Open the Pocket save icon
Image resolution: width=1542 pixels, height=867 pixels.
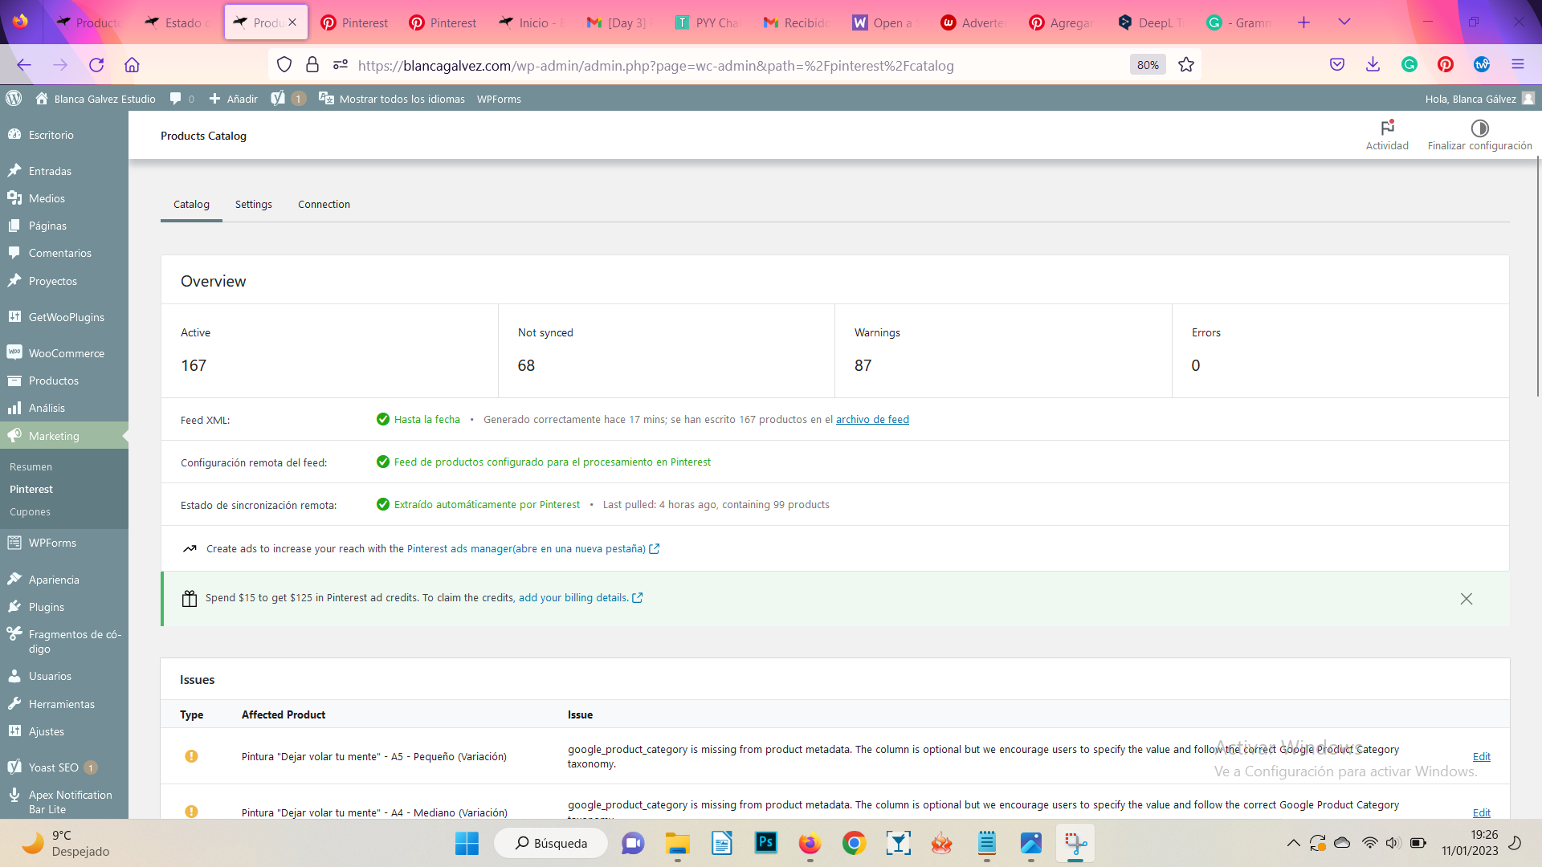pos(1336,65)
